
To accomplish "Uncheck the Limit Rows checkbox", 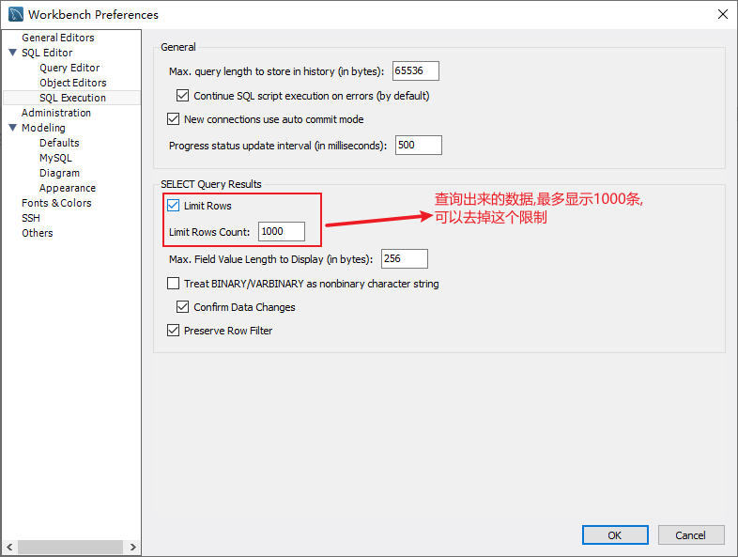I will [x=173, y=206].
